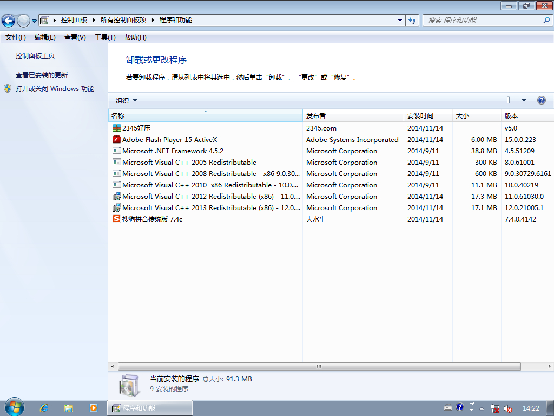Click the tray keyboard input icon

coord(447,407)
